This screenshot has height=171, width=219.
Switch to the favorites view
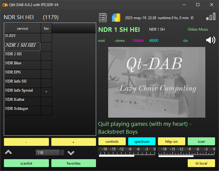(74, 163)
